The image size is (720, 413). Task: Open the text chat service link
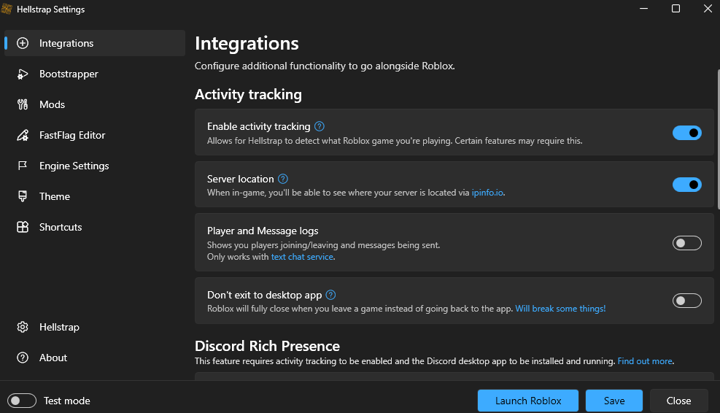pos(302,257)
